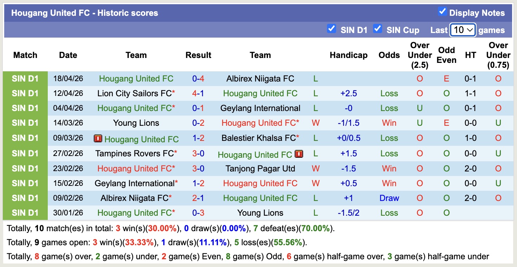Screen dimensions: 517x267
Task: Click the Draw odds in the Albirex Niigata row
Action: [x=389, y=198]
